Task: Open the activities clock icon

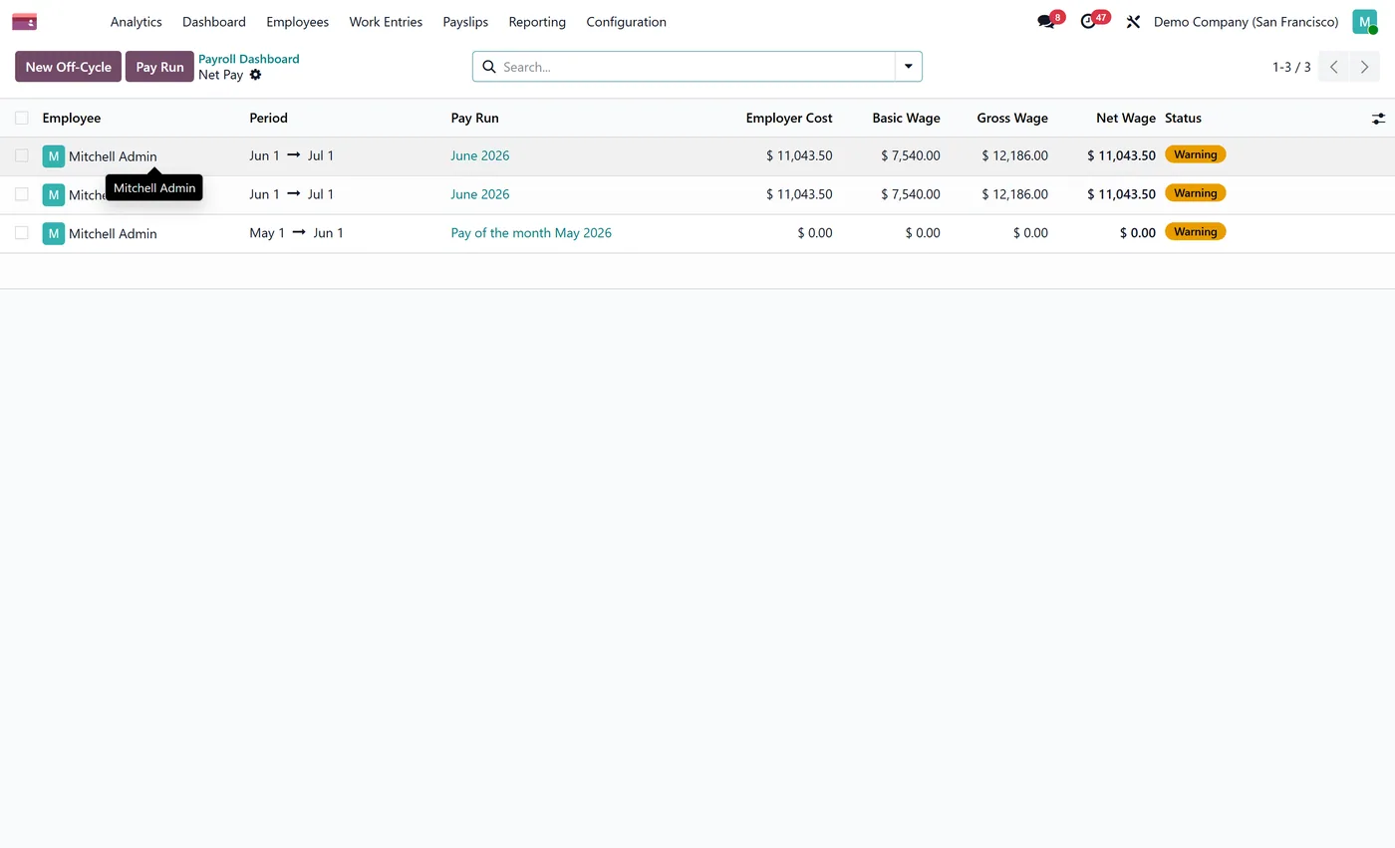Action: [1088, 21]
